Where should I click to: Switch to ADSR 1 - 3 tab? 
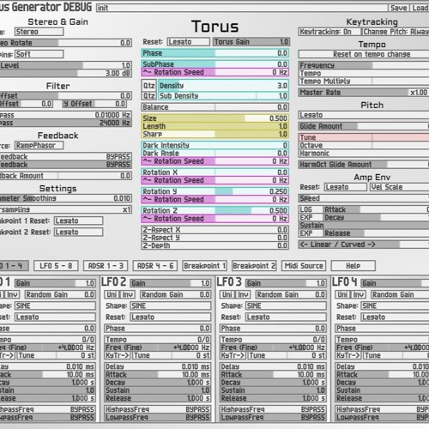106,266
